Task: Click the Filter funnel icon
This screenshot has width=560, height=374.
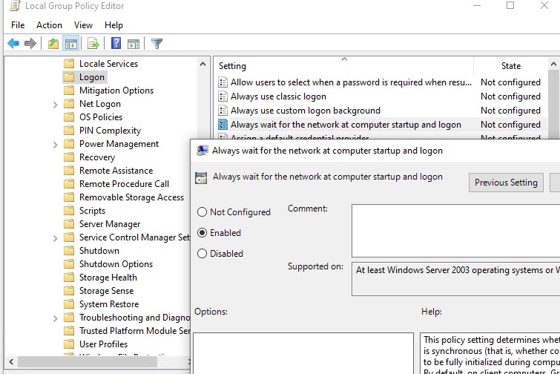Action: point(157,44)
